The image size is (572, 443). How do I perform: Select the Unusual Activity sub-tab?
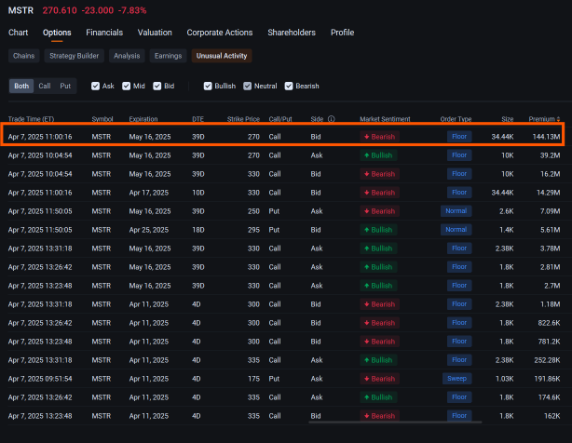click(x=222, y=56)
